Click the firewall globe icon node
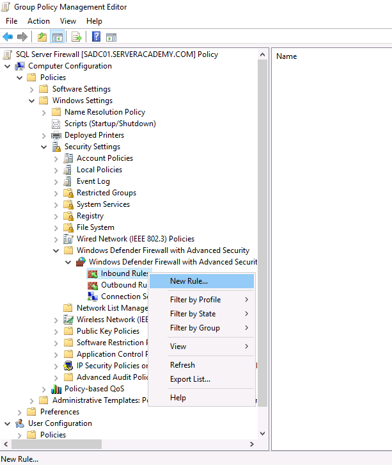The image size is (392, 465). (81, 262)
